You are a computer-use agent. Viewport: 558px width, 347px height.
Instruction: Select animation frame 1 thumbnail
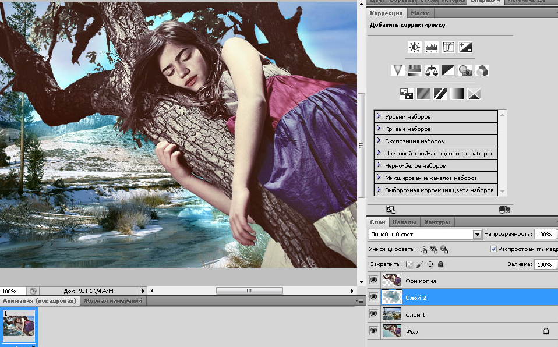point(19,325)
